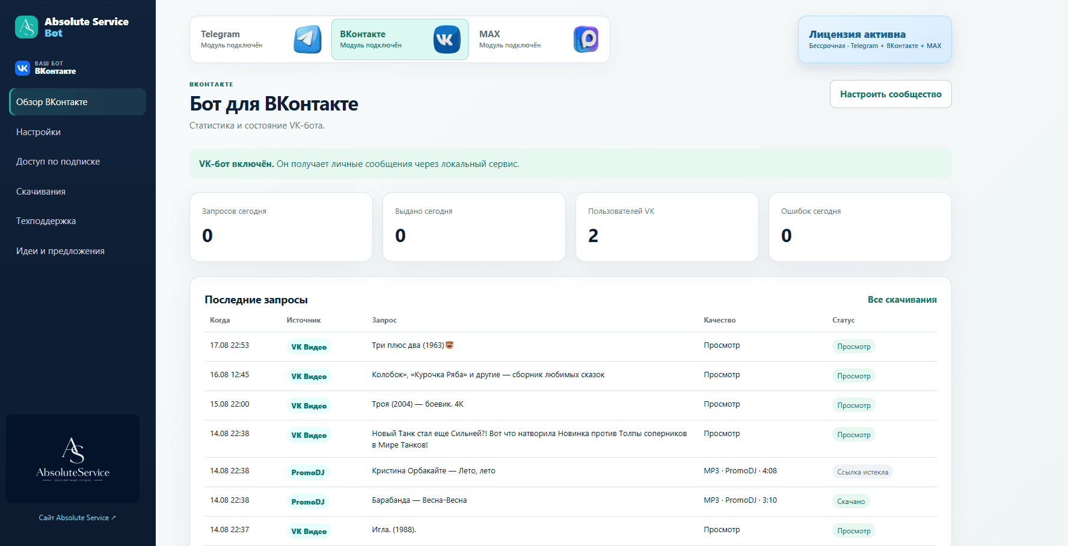Click the Absolute Service Bot logo icon
1068x546 pixels.
click(26, 27)
